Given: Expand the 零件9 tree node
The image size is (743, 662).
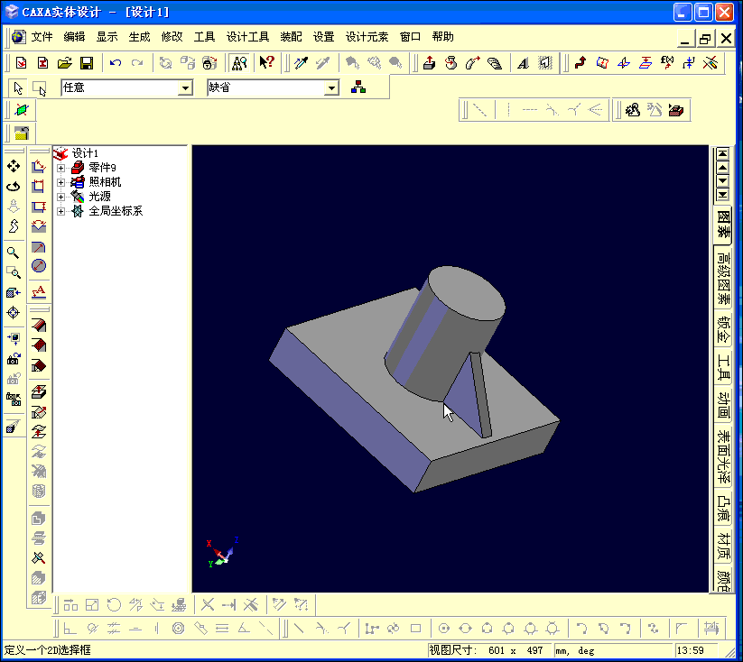Looking at the screenshot, I should pos(60,168).
